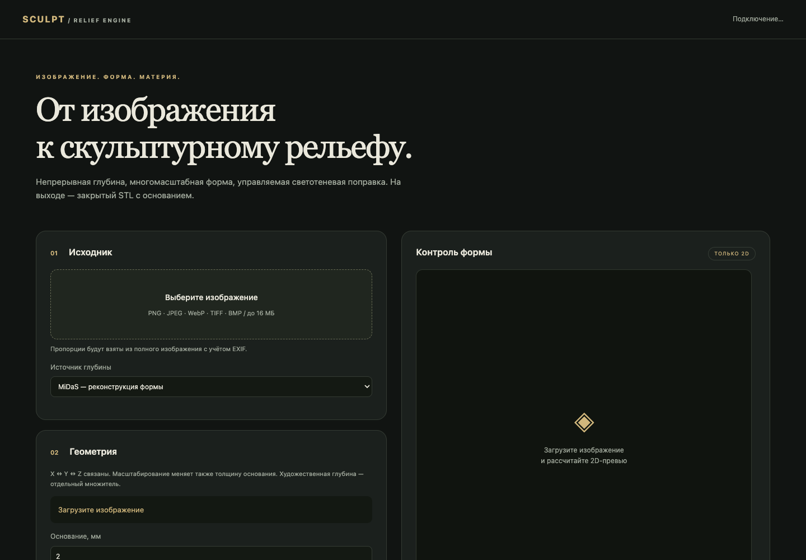Click the 'Выберите изображение' upload zone
The width and height of the screenshot is (806, 560).
coord(211,304)
